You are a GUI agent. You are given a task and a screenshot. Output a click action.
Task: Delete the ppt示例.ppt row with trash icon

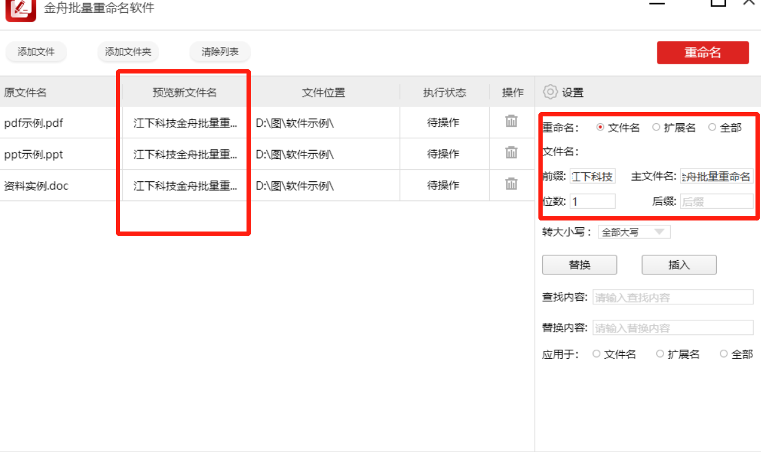coord(511,153)
